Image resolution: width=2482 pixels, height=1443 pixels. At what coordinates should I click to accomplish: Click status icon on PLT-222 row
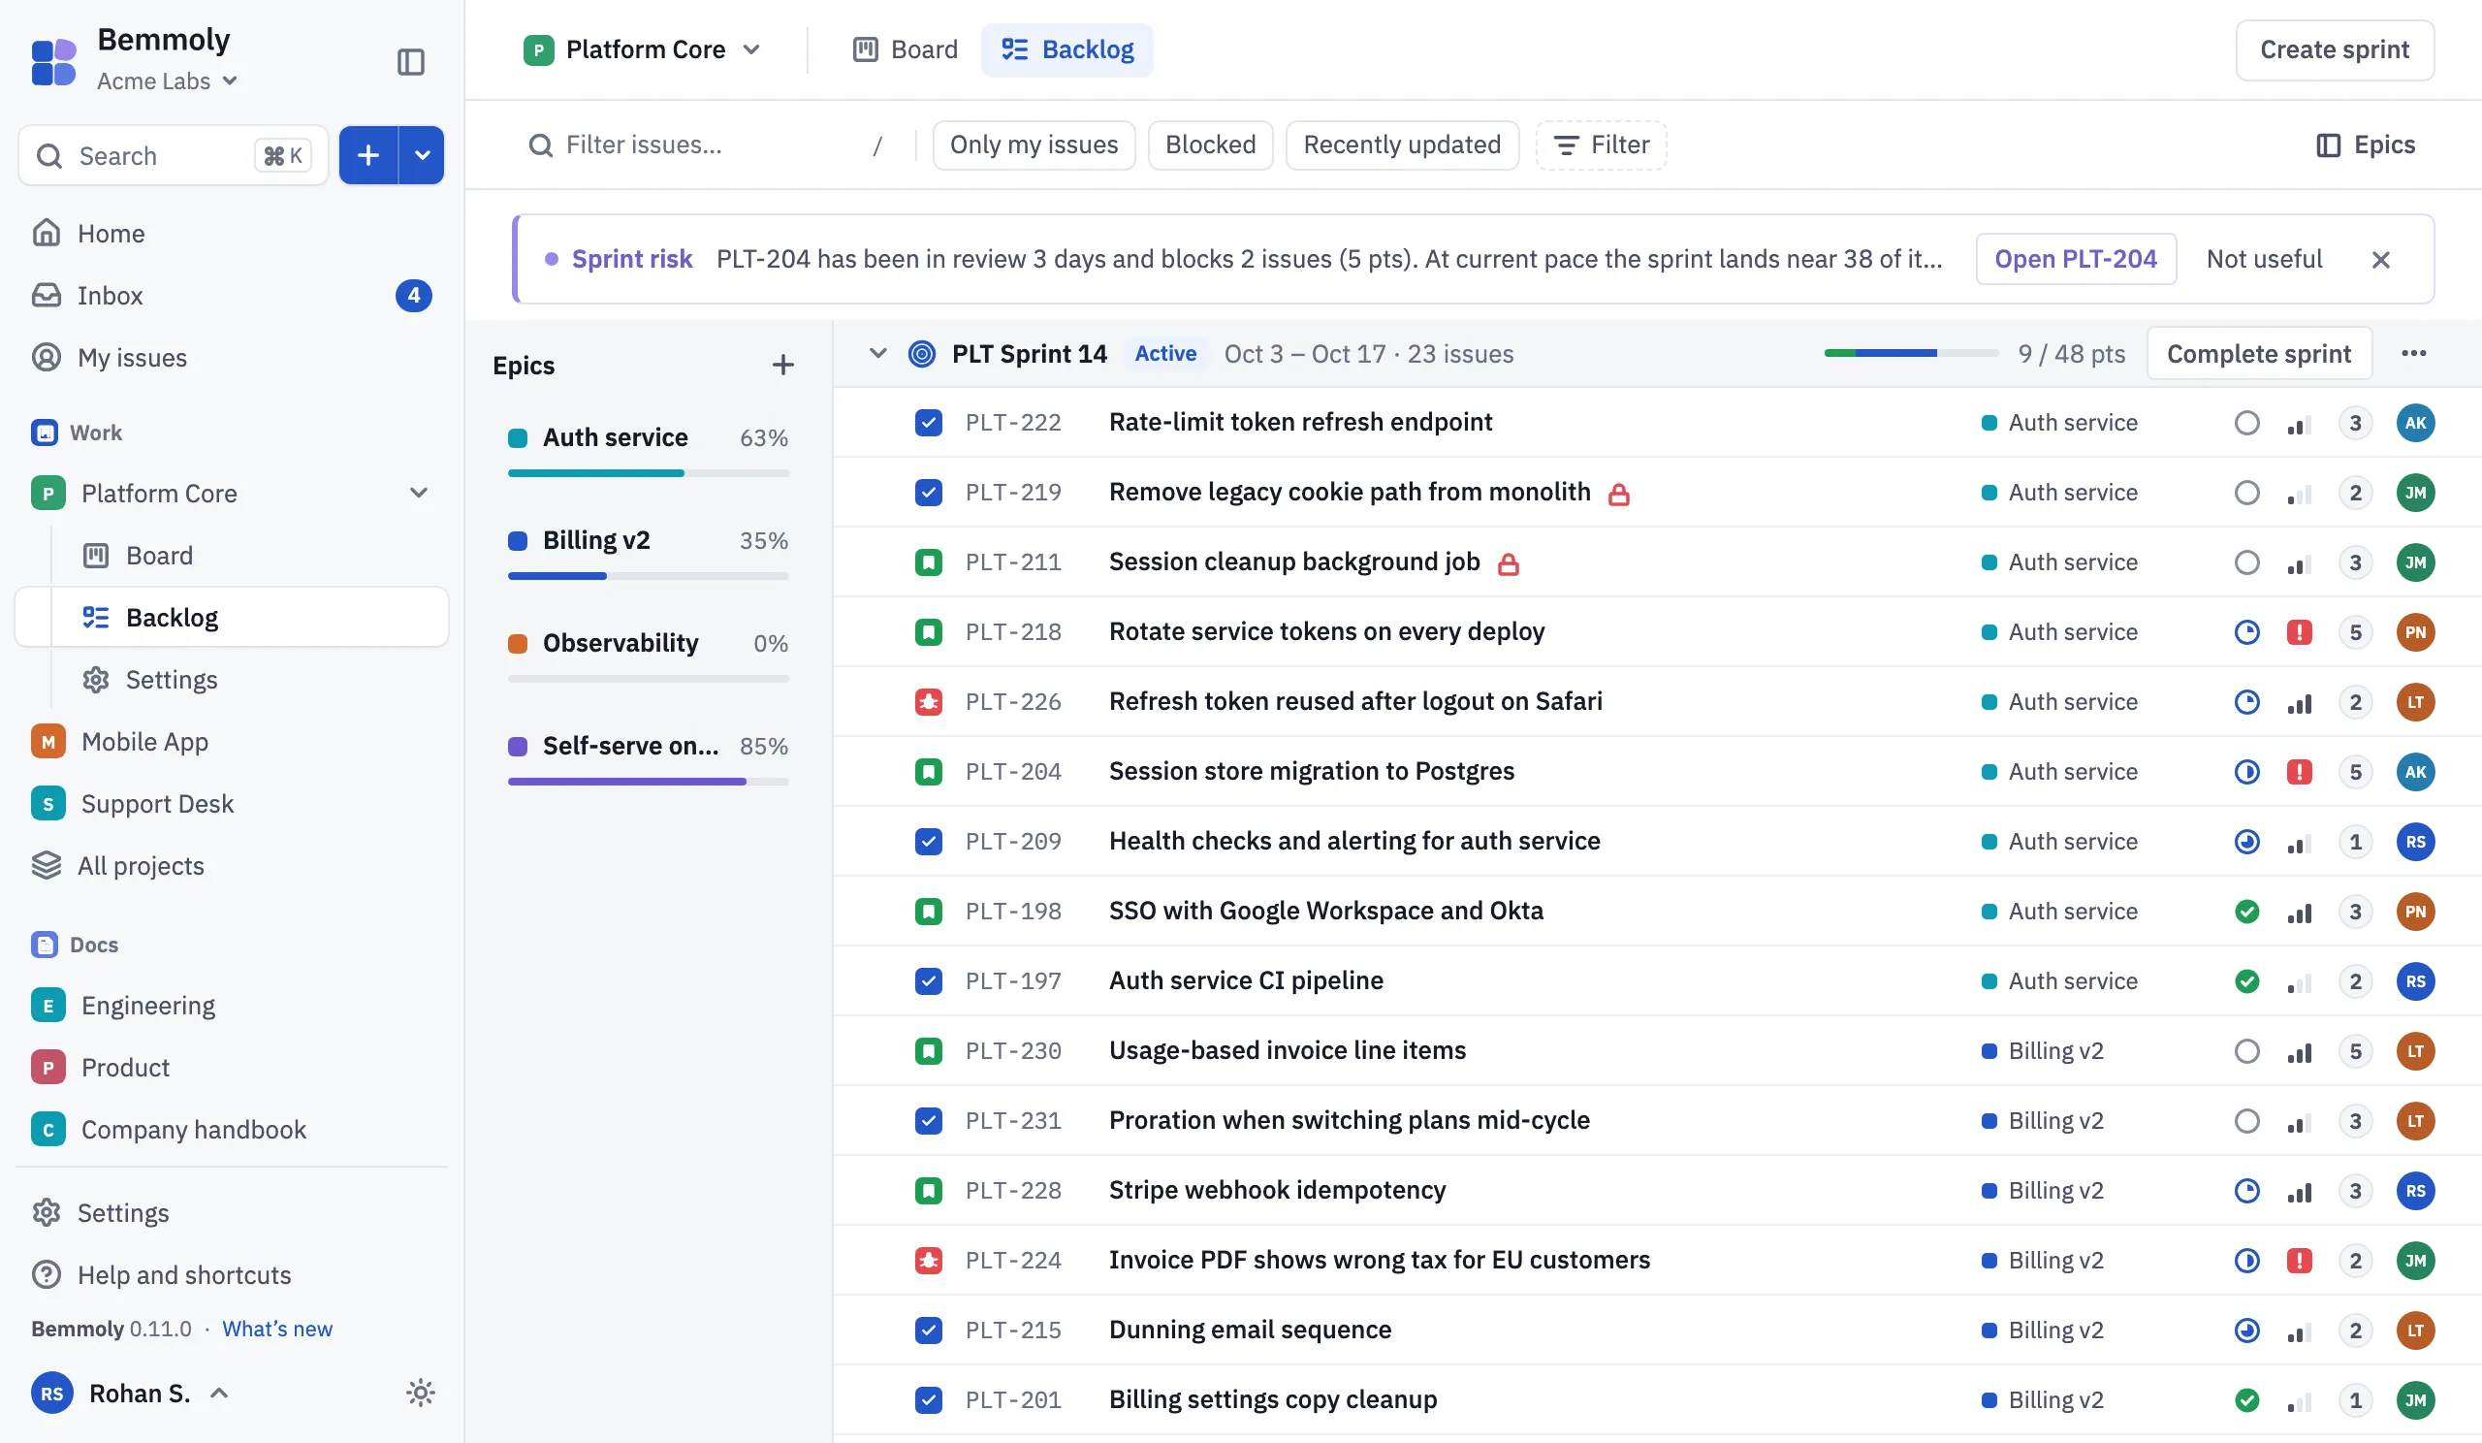click(2246, 424)
